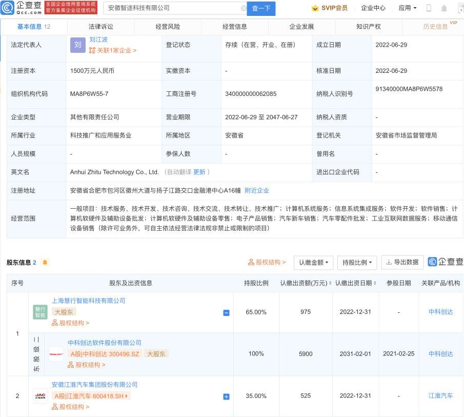This screenshot has width=464, height=417.
Task: Open 股权结构 link above shareholder table
Action: click(267, 263)
